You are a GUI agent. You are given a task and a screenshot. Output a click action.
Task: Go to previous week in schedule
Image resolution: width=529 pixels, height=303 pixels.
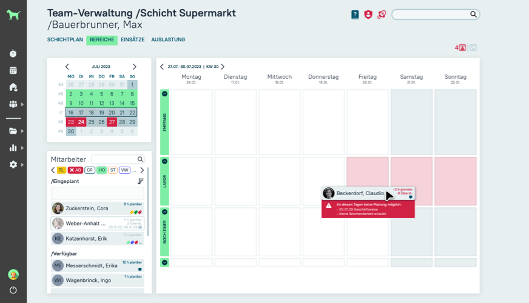[x=162, y=67]
